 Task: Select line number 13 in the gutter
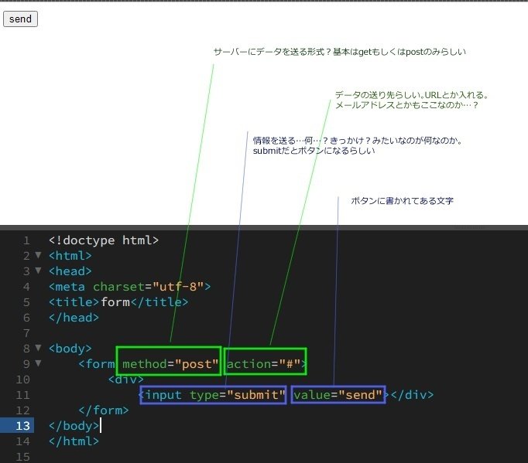(x=23, y=426)
